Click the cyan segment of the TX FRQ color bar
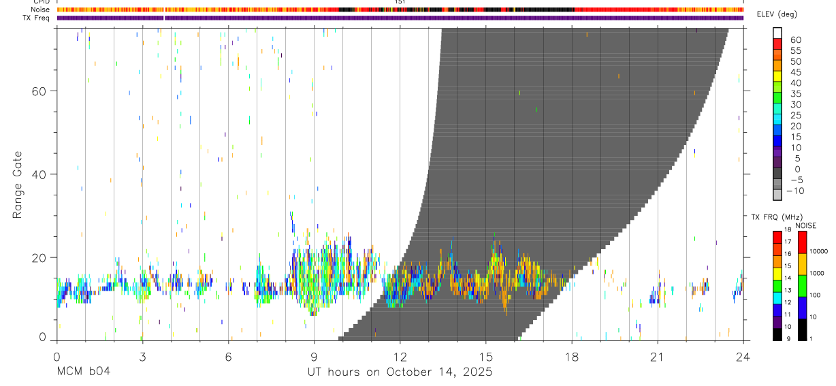 [777, 297]
